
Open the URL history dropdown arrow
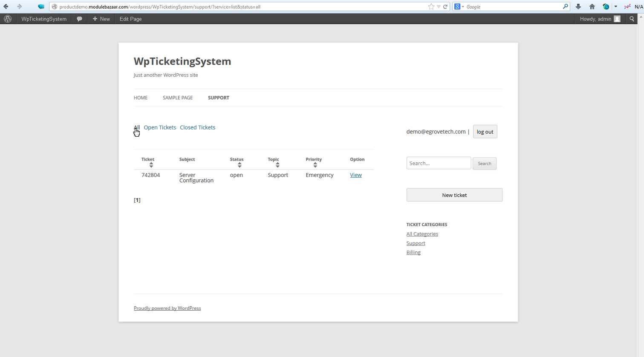pos(439,7)
